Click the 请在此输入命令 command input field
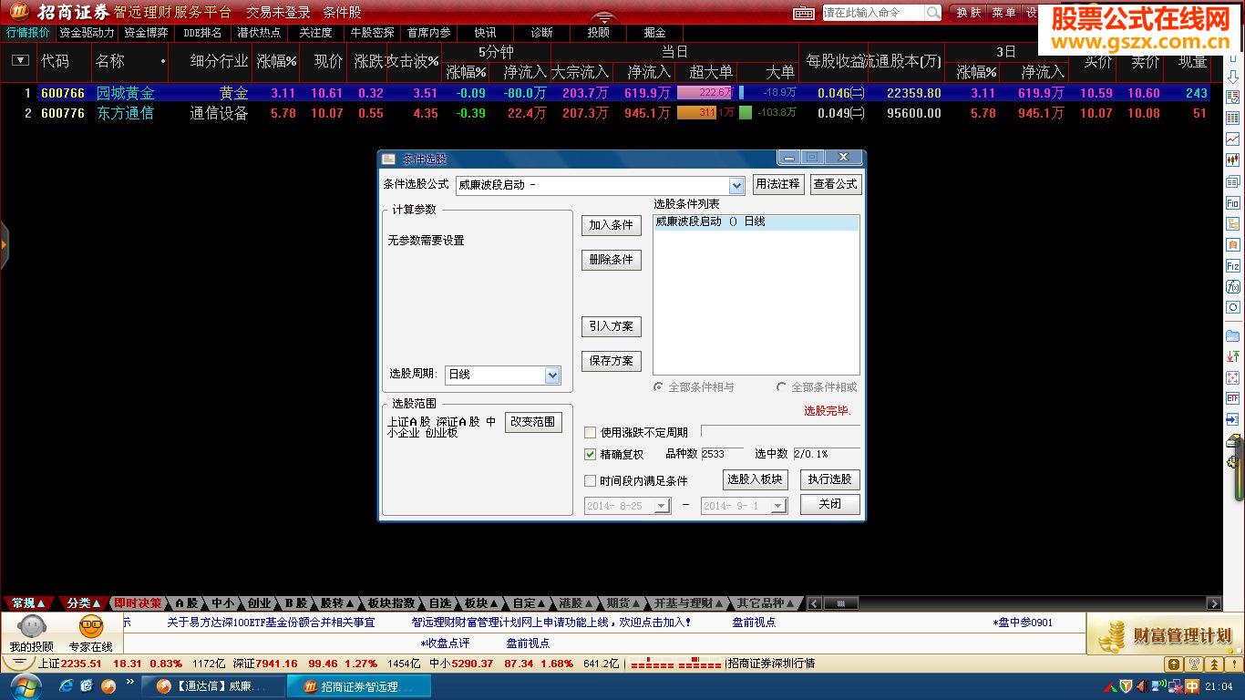The image size is (1245, 700). pyautogui.click(x=873, y=13)
